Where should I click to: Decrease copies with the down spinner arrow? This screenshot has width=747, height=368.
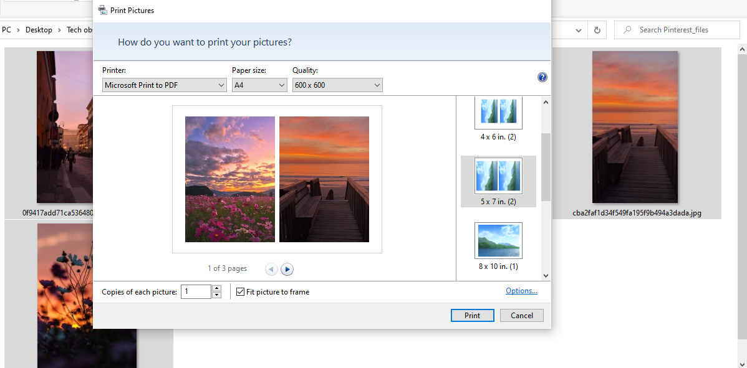[216, 295]
